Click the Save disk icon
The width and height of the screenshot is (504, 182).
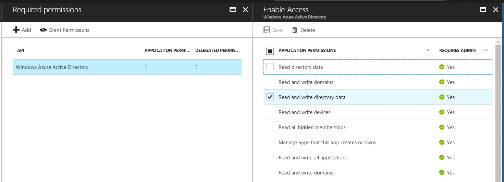coord(267,30)
